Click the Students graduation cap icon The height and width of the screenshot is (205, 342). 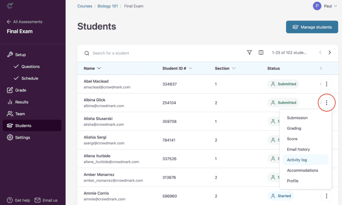click(9, 126)
